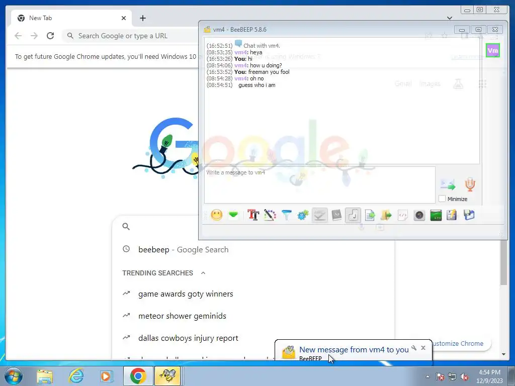The image size is (515, 386).
Task: Click the envelope bee icon in notification
Action: click(288, 352)
